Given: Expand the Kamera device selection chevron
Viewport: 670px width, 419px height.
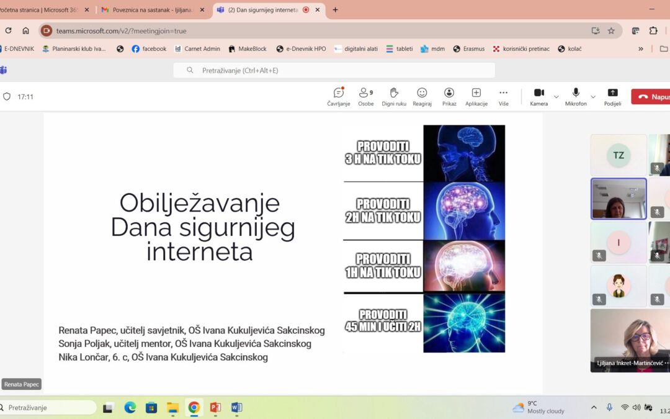Looking at the screenshot, I should coord(556,97).
